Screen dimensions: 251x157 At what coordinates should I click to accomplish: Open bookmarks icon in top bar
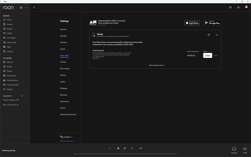click(230, 7)
